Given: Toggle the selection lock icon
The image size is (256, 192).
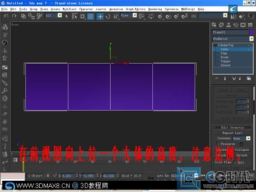Looking at the screenshot, I should 48,175.
